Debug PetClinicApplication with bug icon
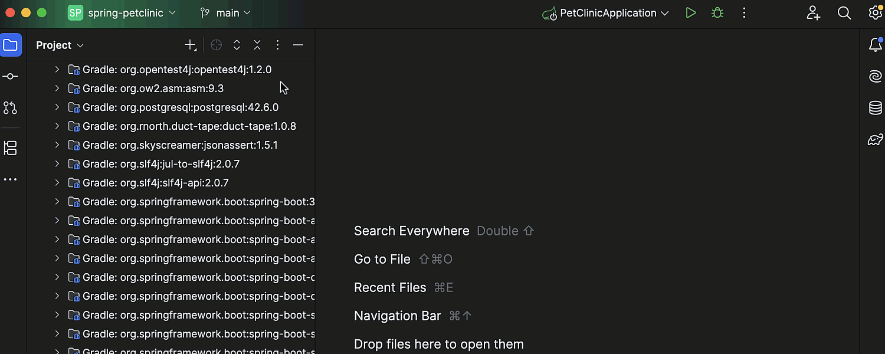885x354 pixels. 717,13
